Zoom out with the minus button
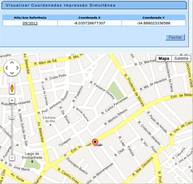Screen dimensions: 193x184 coord(12,158)
